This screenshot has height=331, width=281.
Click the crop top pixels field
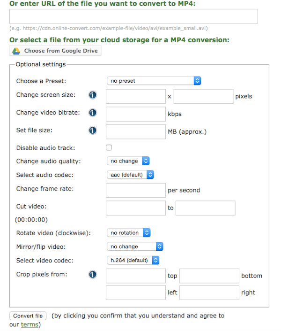135,276
